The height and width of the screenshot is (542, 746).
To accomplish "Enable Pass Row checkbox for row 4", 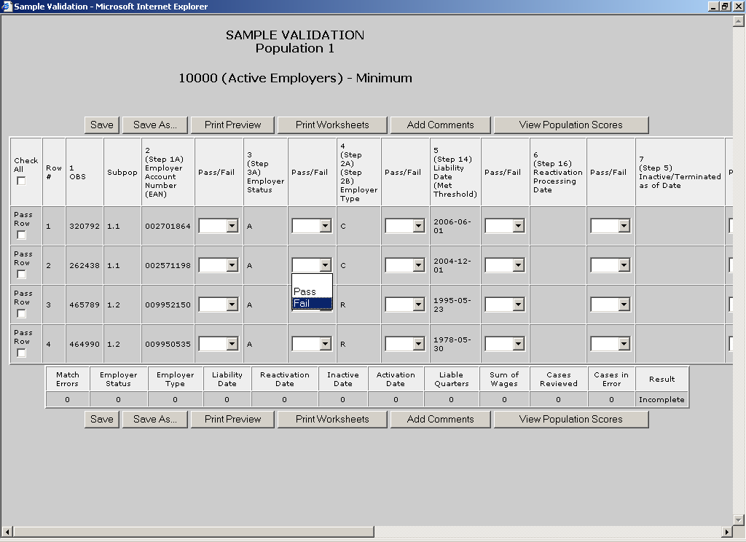I will click(21, 353).
